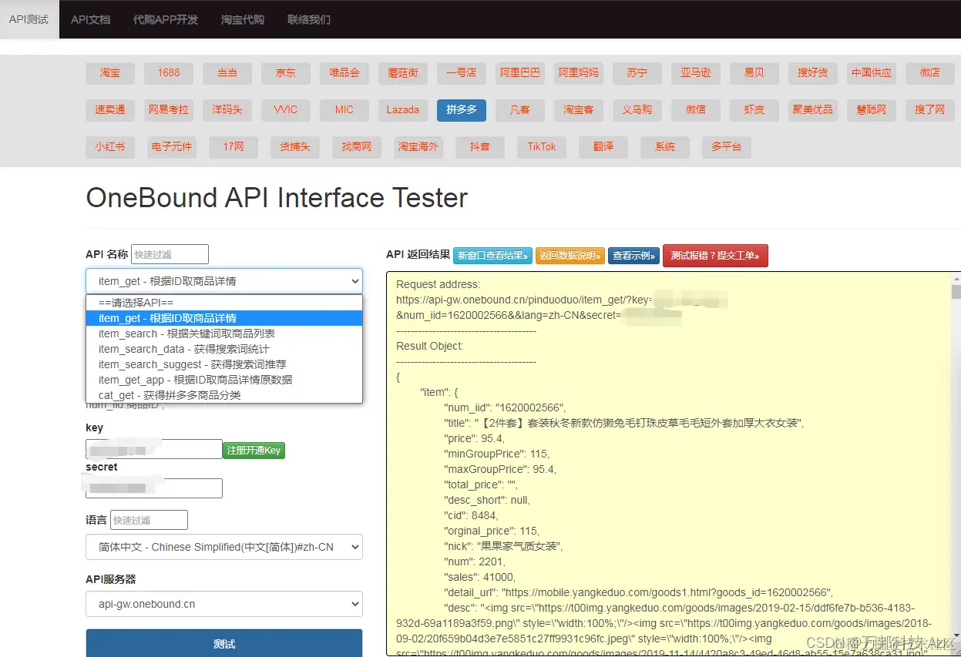The height and width of the screenshot is (657, 961).
Task: Pick the 虾皮 platform button
Action: coord(754,110)
